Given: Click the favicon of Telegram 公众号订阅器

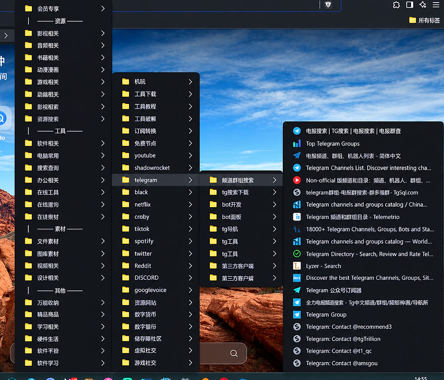Looking at the screenshot, I should pos(297,290).
